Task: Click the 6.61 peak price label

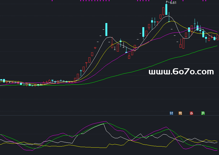Action: 173,3
